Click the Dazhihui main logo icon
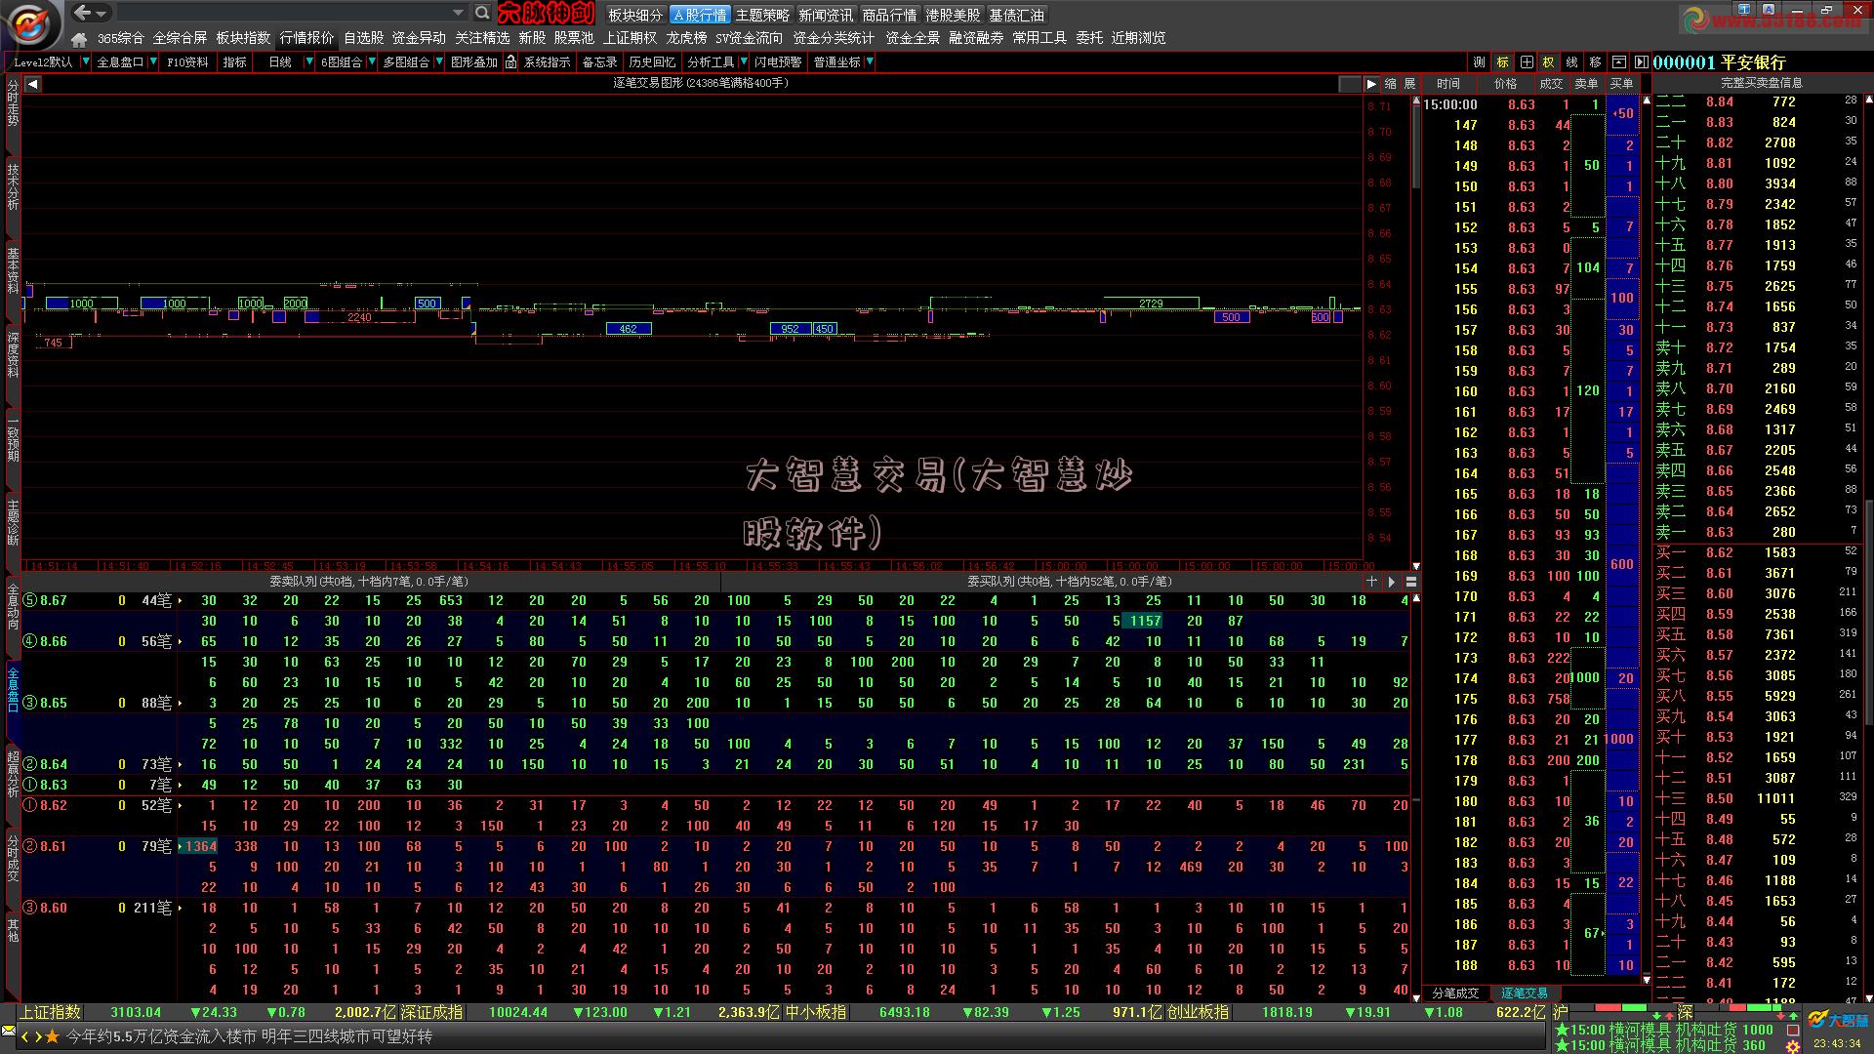1874x1054 pixels. (32, 24)
